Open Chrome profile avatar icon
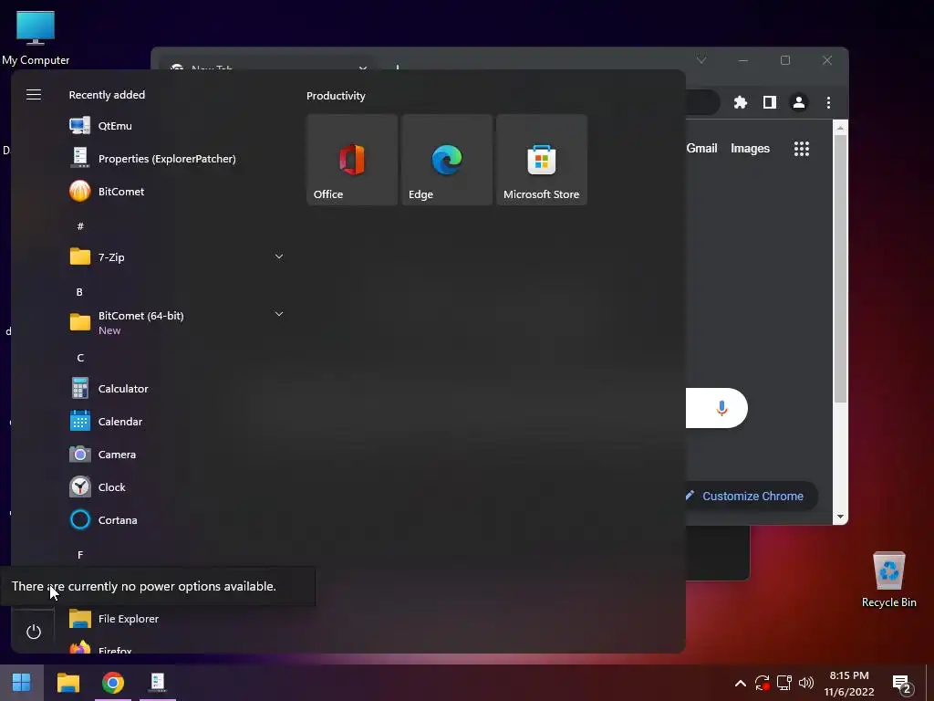The image size is (934, 701). [x=799, y=102]
